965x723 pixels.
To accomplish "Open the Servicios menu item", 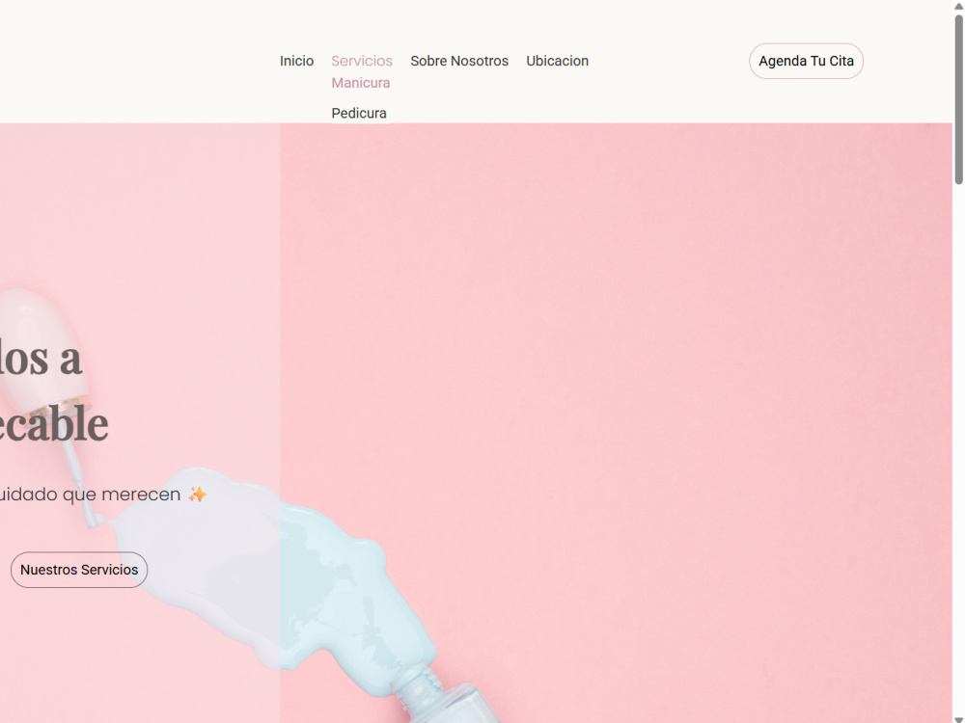I will tap(362, 61).
